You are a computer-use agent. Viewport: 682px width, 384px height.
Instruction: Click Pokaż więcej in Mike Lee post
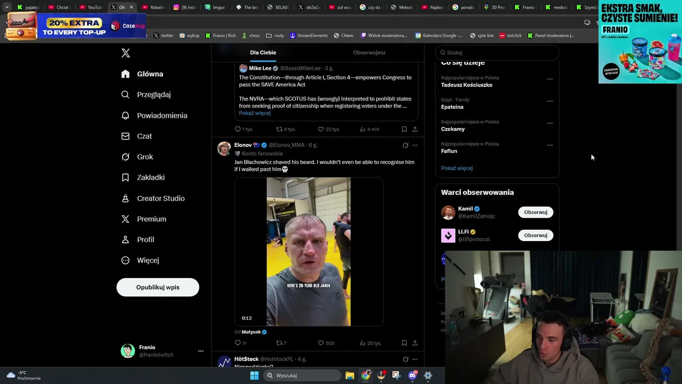click(x=255, y=113)
